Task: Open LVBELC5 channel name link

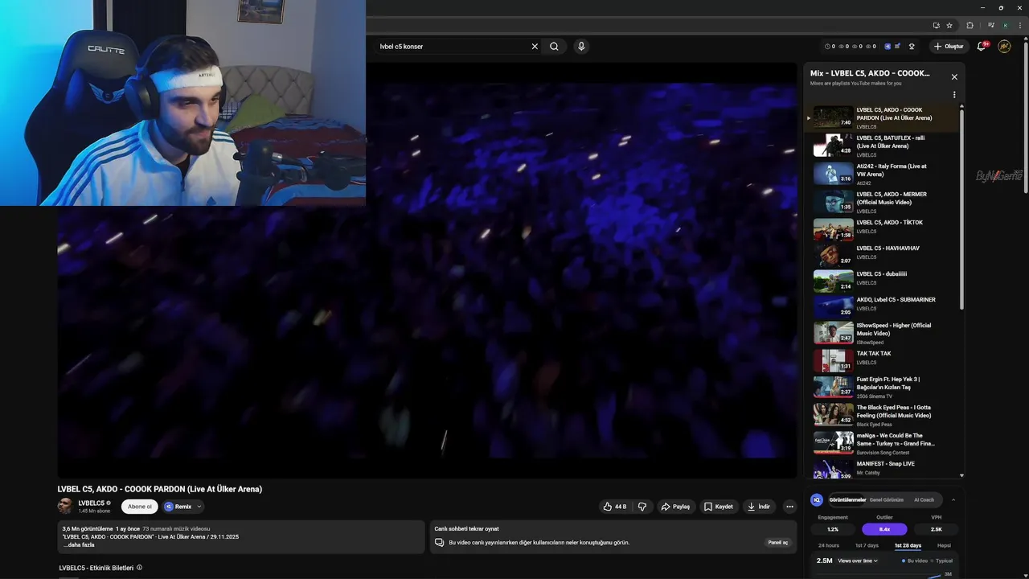Action: click(x=92, y=503)
